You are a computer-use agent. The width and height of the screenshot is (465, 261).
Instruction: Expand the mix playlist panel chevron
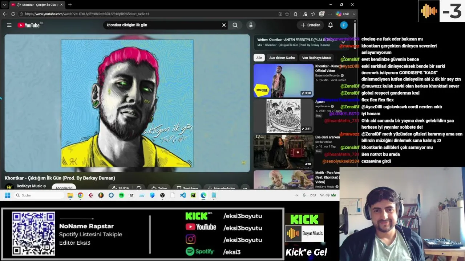343,42
